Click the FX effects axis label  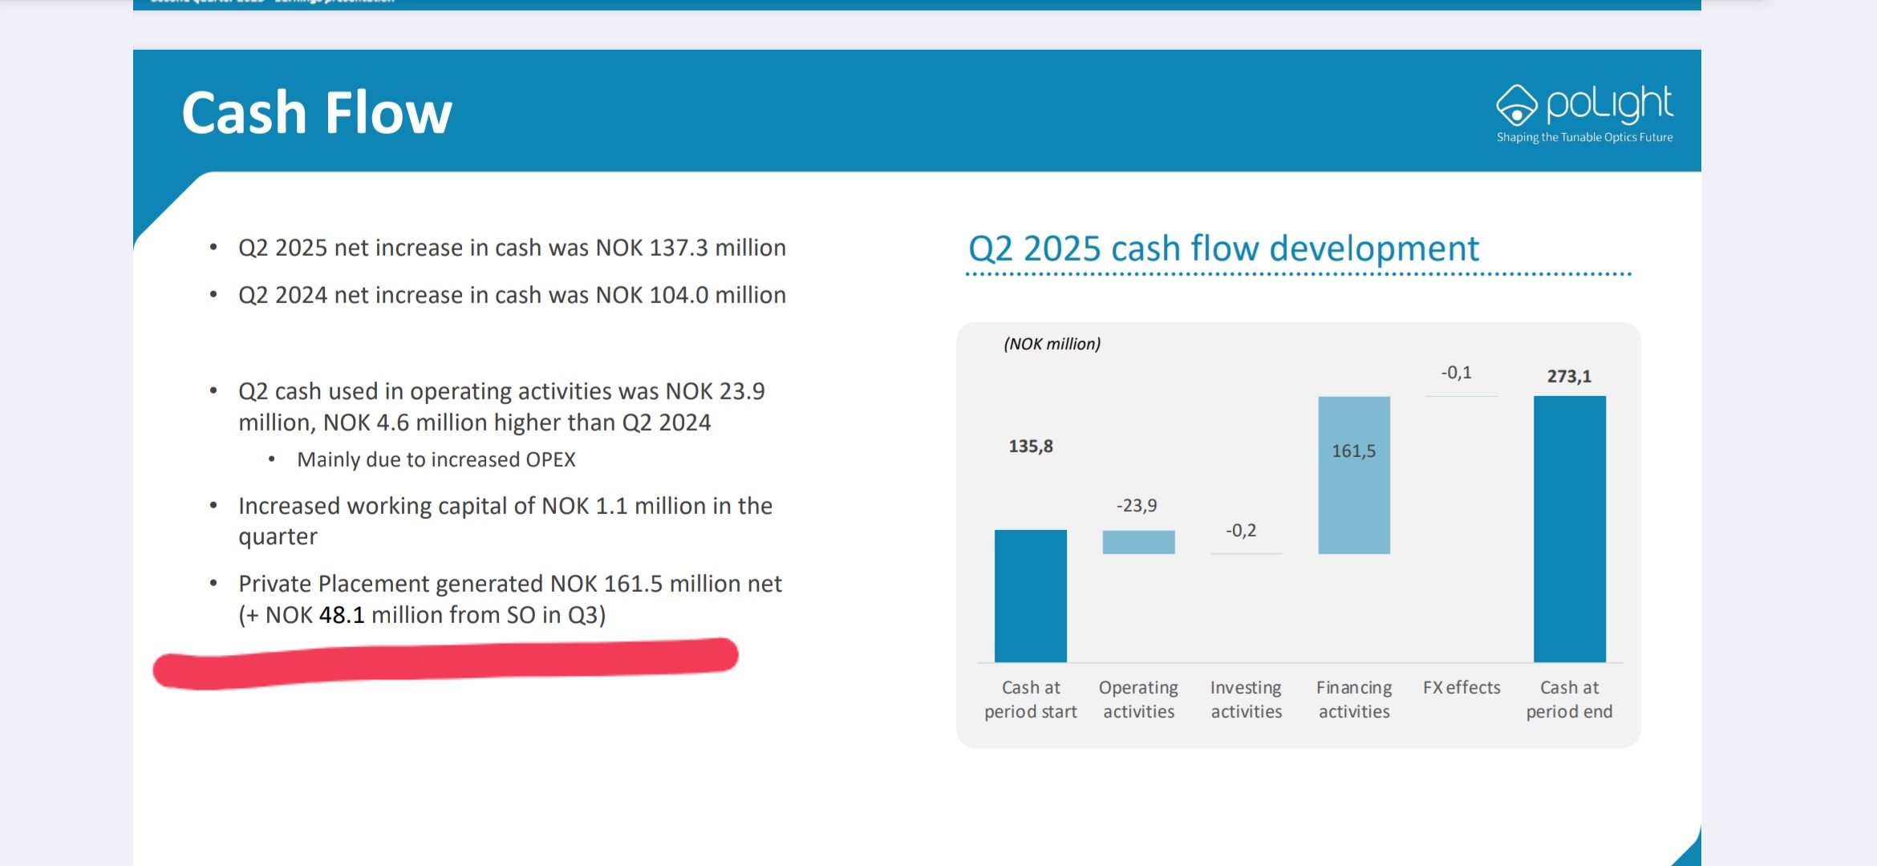[x=1461, y=688]
